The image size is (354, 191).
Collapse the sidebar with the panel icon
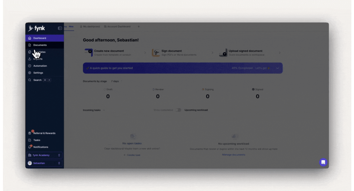[60, 28]
